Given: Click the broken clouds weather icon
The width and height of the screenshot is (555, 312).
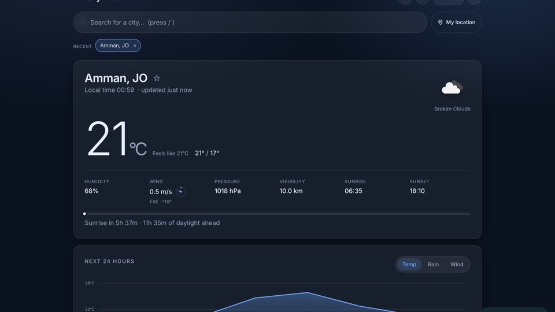Looking at the screenshot, I should click(x=452, y=87).
